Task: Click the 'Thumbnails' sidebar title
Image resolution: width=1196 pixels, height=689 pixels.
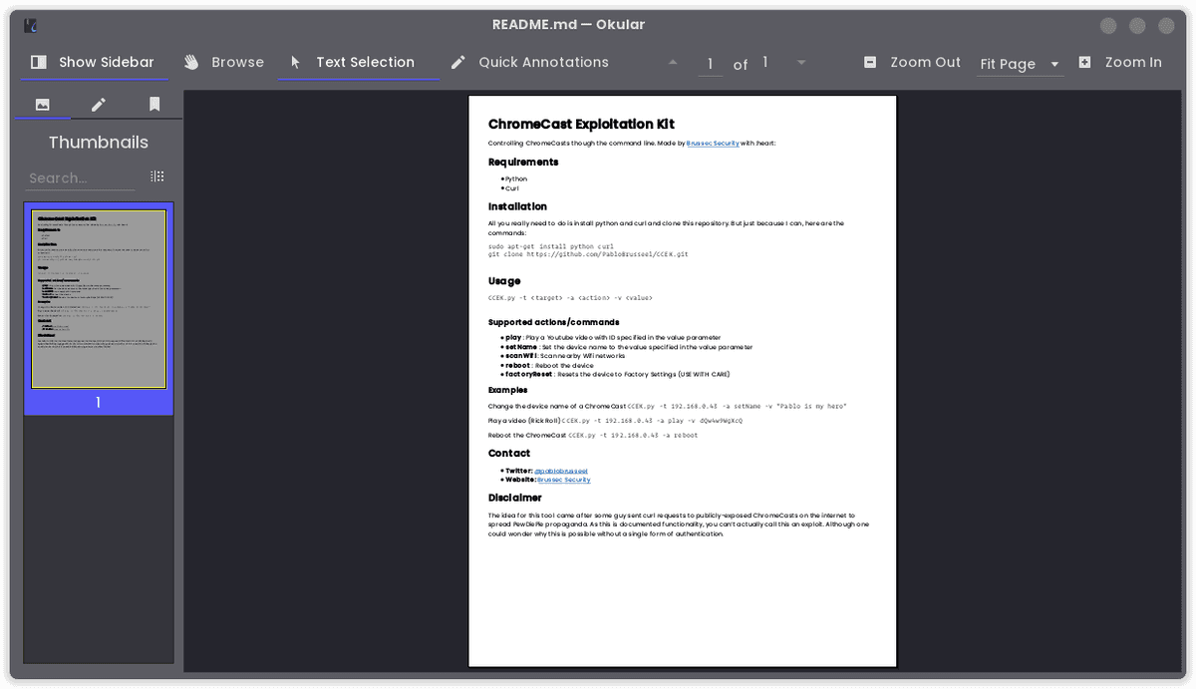Action: pos(99,143)
